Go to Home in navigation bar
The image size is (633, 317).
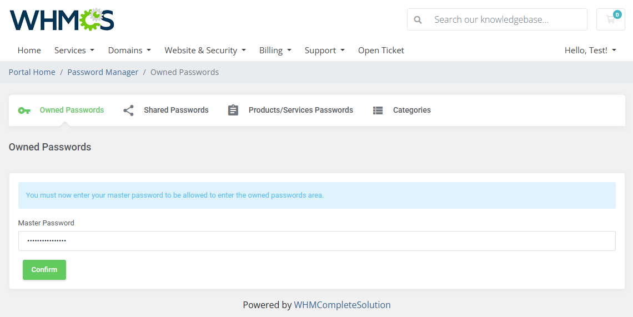(x=29, y=51)
